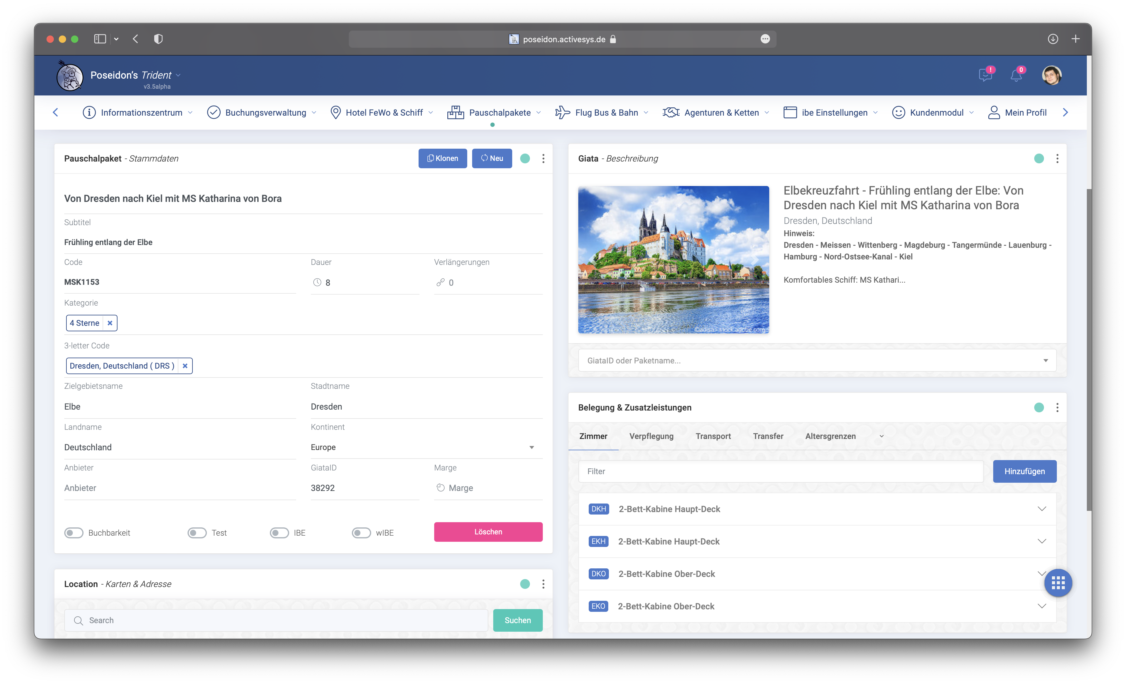Click the floating apps grid button
The image size is (1126, 684).
coord(1058,582)
